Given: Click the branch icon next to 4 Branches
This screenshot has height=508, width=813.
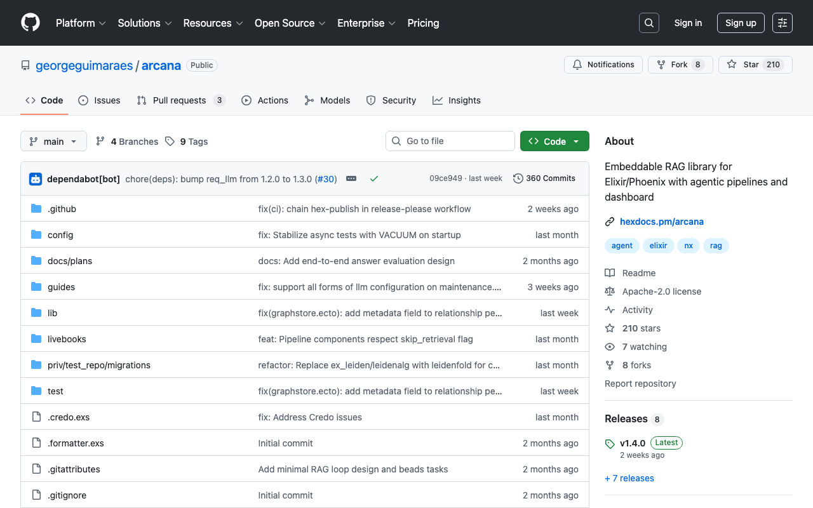Looking at the screenshot, I should 100,141.
